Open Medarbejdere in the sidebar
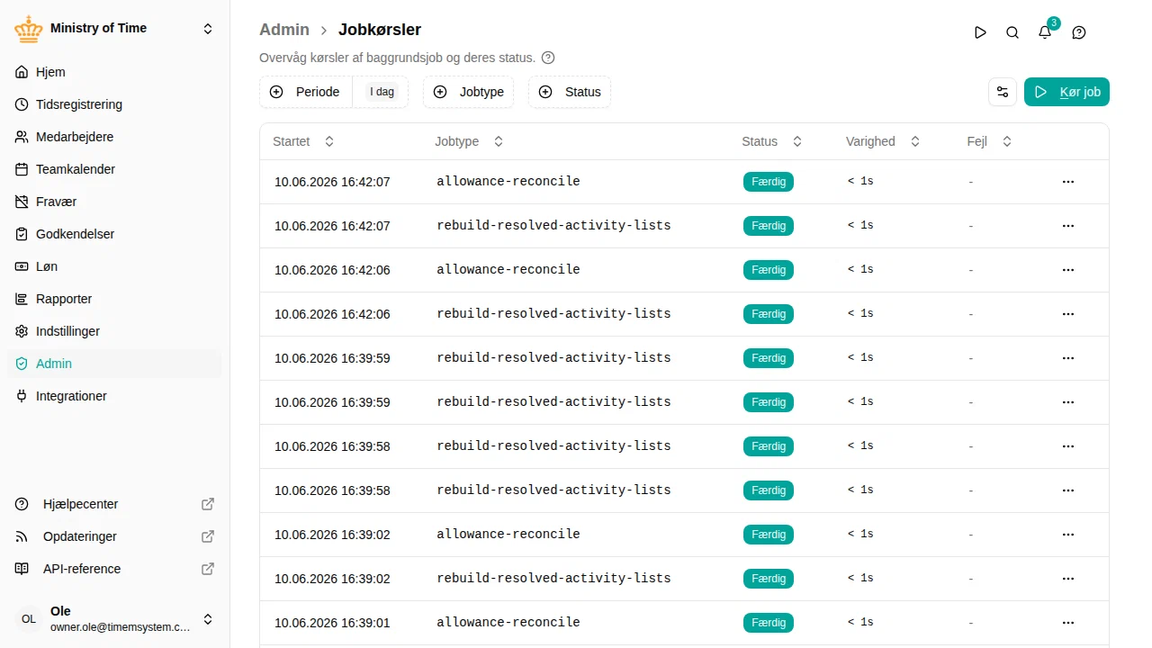This screenshot has width=1152, height=648. coord(114,137)
